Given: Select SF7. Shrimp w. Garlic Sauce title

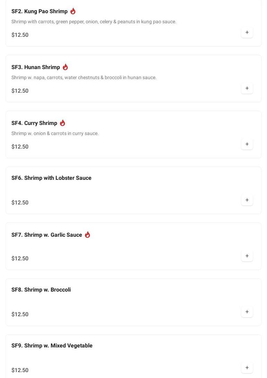Looking at the screenshot, I should click(47, 235).
